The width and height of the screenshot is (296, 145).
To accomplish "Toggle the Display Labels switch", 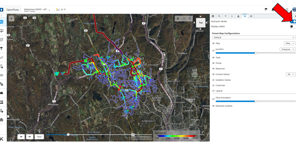I will [x=293, y=26].
